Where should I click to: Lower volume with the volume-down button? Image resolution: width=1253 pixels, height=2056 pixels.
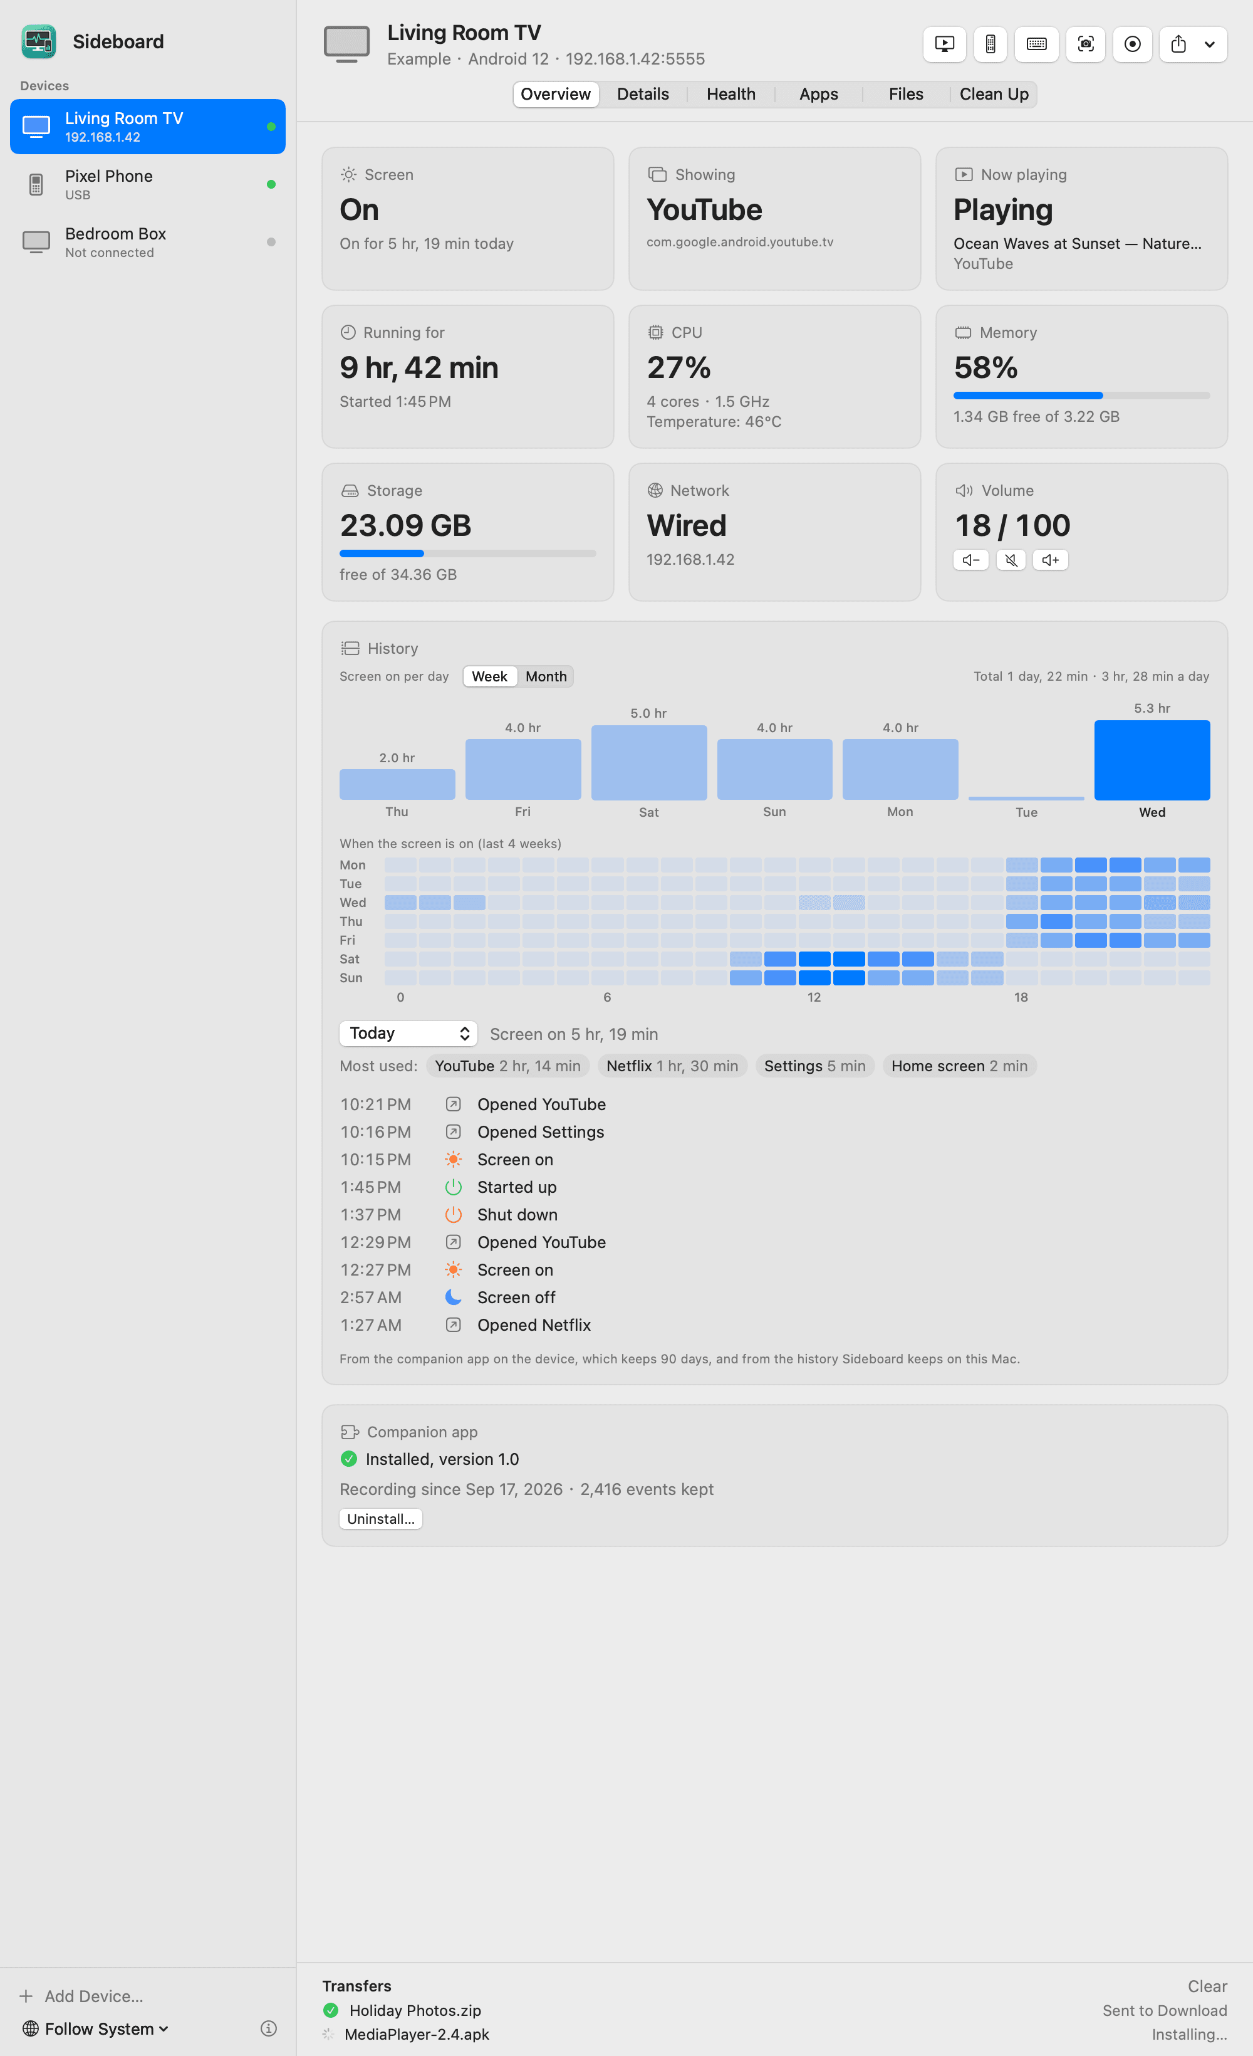(971, 560)
